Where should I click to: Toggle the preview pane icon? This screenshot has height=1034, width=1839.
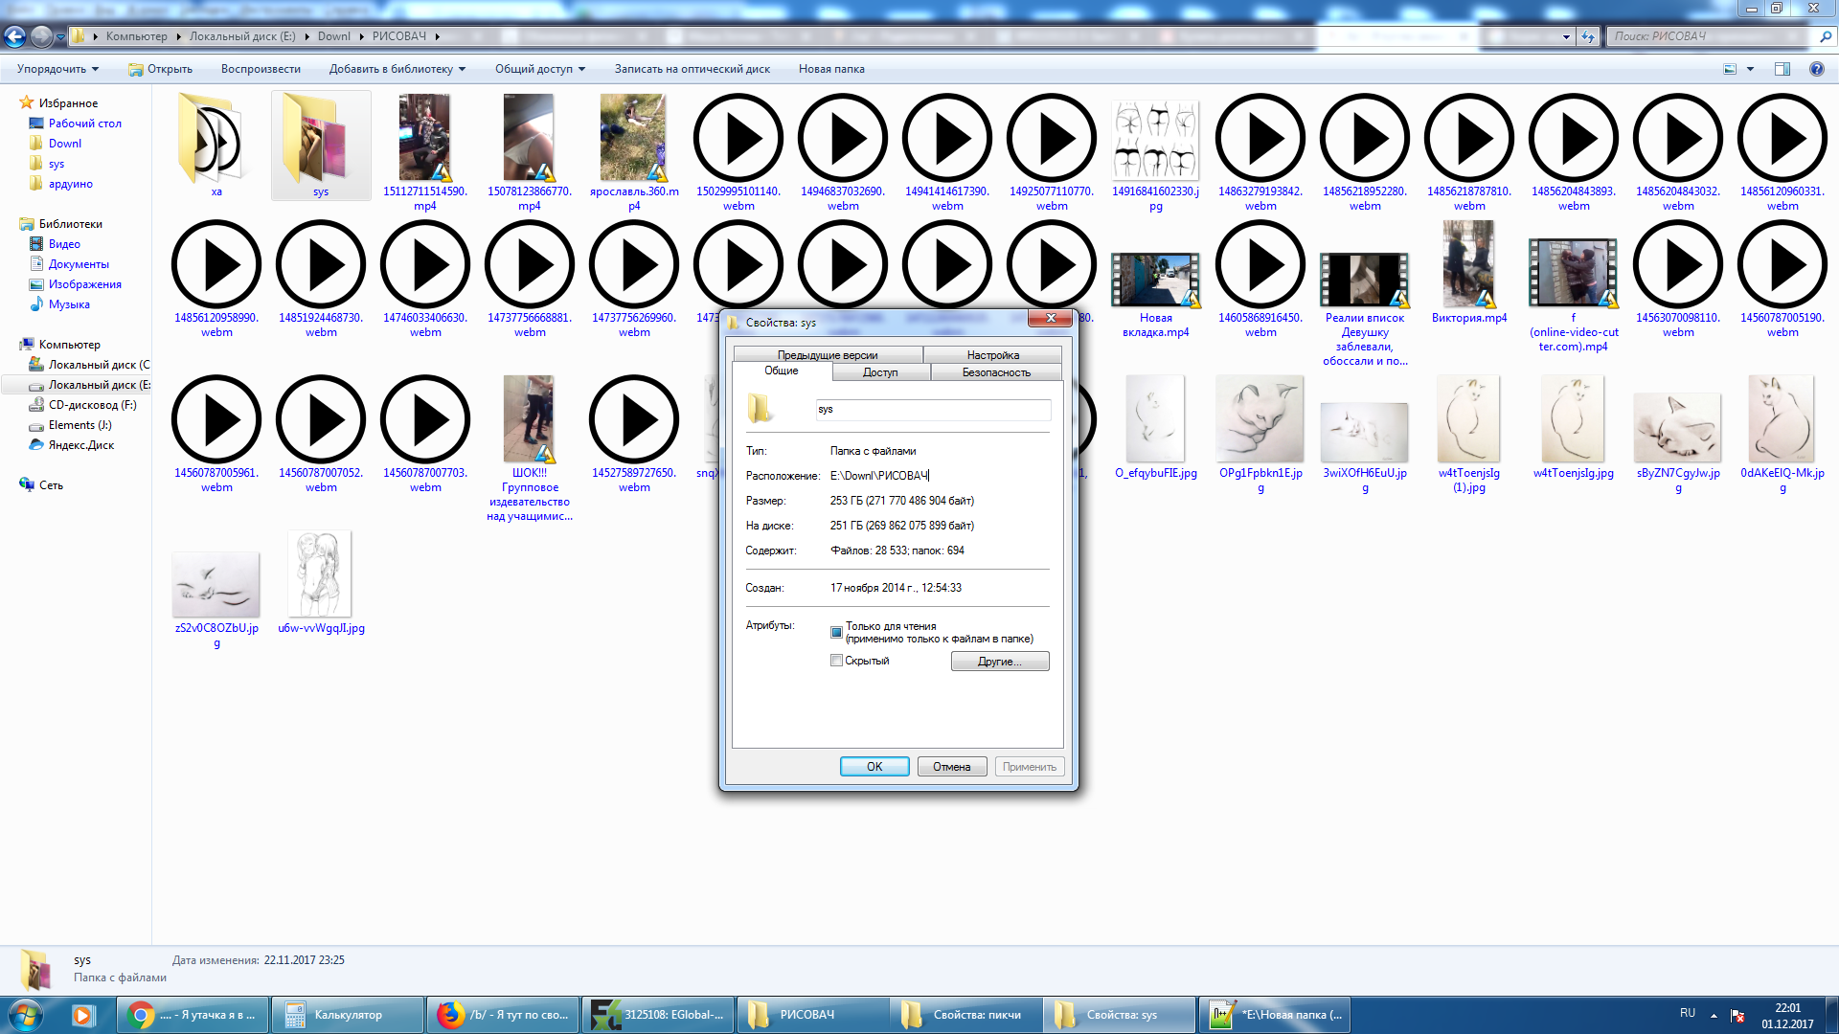click(x=1782, y=69)
